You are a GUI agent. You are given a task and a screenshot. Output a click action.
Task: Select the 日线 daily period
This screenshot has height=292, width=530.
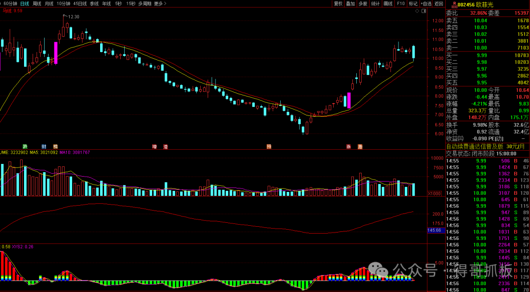click(25, 4)
